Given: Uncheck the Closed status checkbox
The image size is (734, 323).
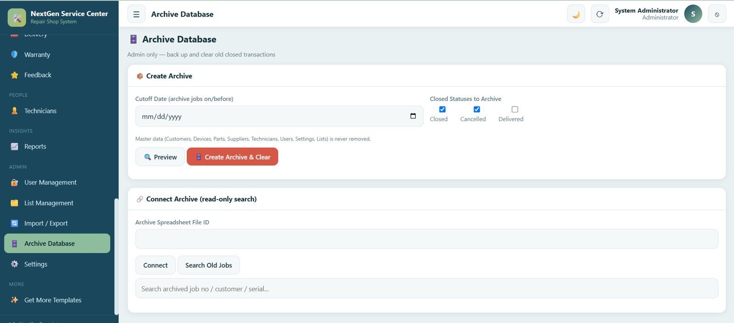Looking at the screenshot, I should [x=442, y=109].
